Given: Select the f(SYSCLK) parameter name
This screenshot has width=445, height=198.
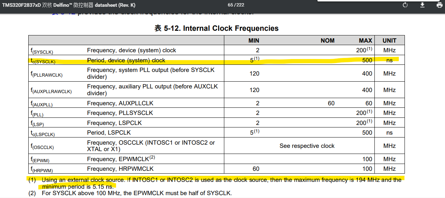Looking at the screenshot, I should [42, 51].
